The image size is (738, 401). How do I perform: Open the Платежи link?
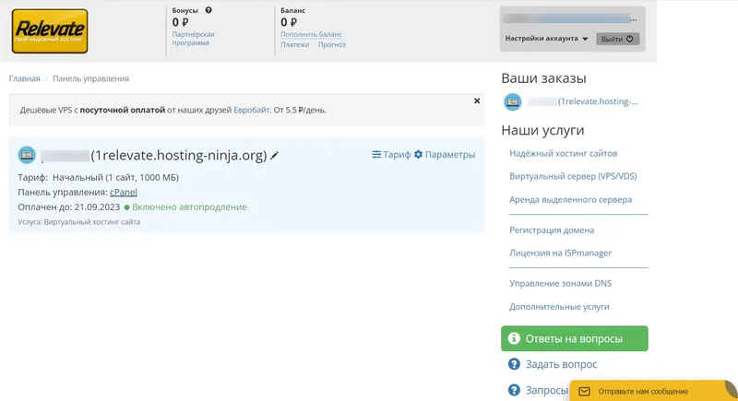click(294, 44)
